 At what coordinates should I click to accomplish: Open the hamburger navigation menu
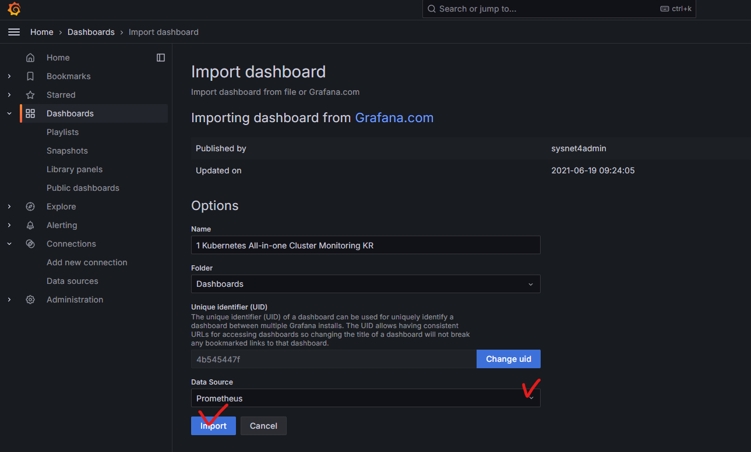14,32
